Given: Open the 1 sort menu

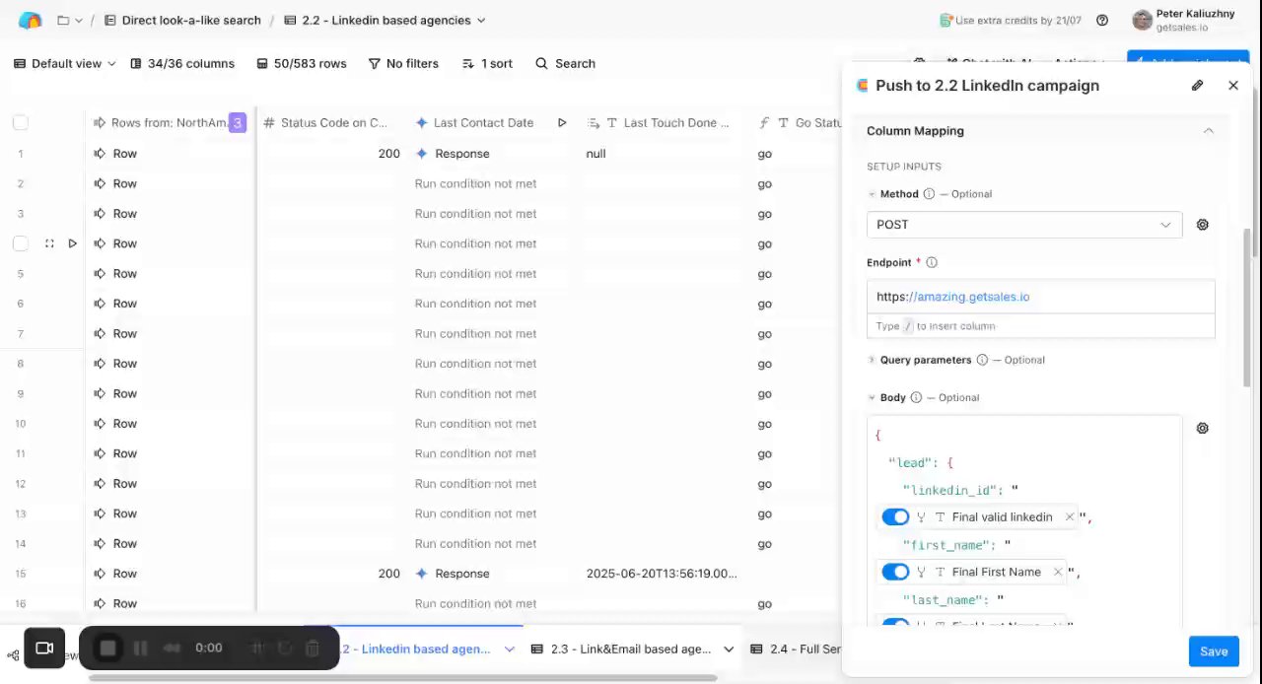Looking at the screenshot, I should (x=487, y=64).
